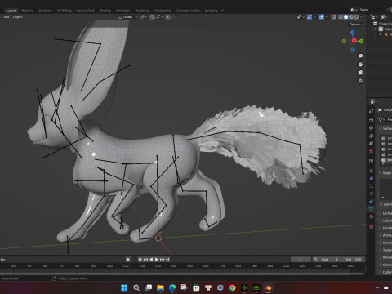Image resolution: width=392 pixels, height=294 pixels.
Task: Open the Add menu in viewport header
Action: (x=7, y=17)
